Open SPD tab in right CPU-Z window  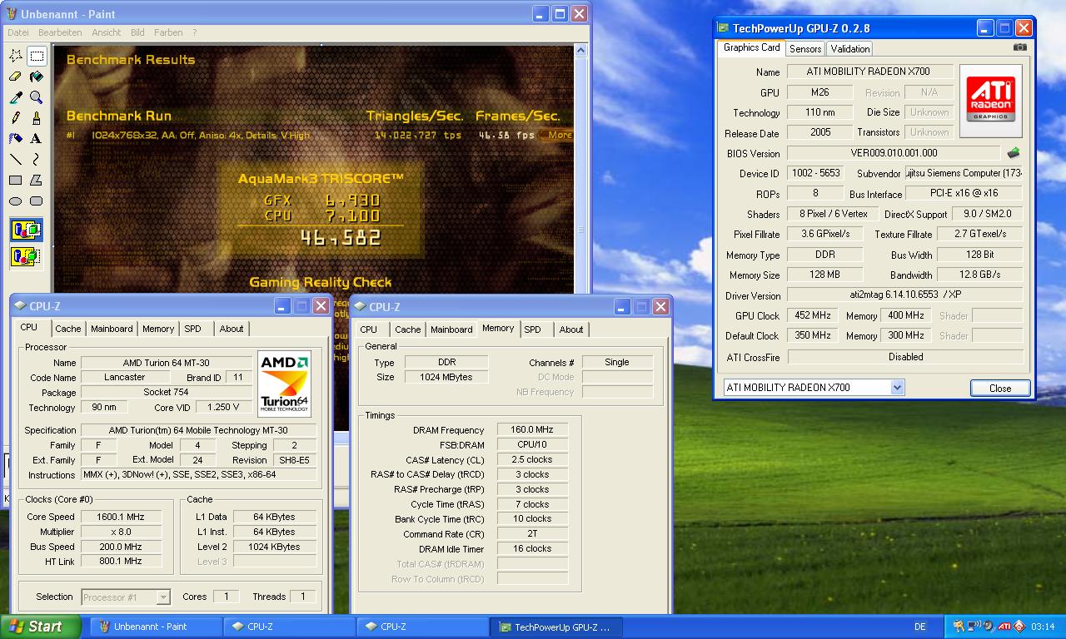coord(533,329)
